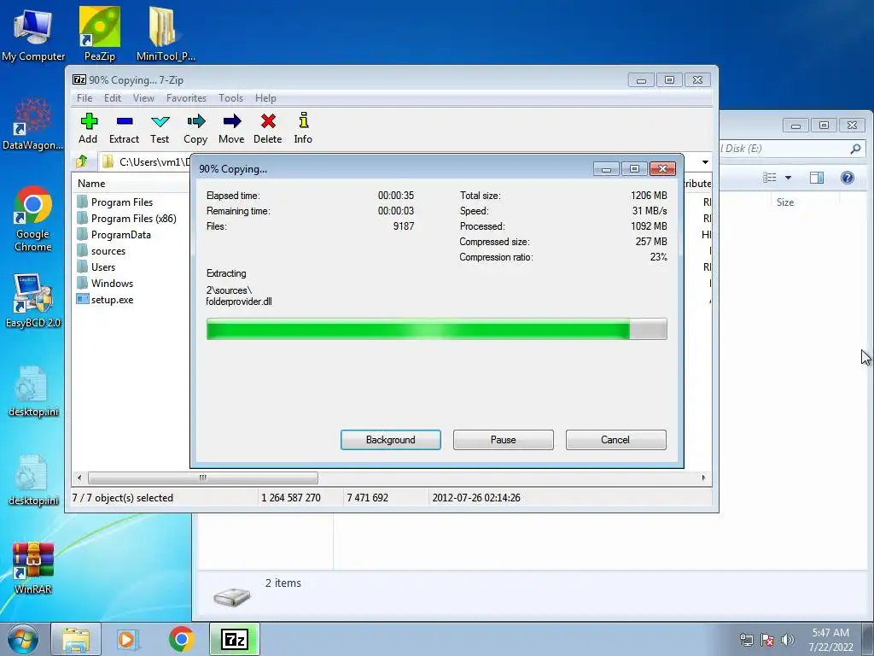Select the WinRAR desktop shortcut
Viewport: 874px width, 656px height.
pyautogui.click(x=33, y=568)
